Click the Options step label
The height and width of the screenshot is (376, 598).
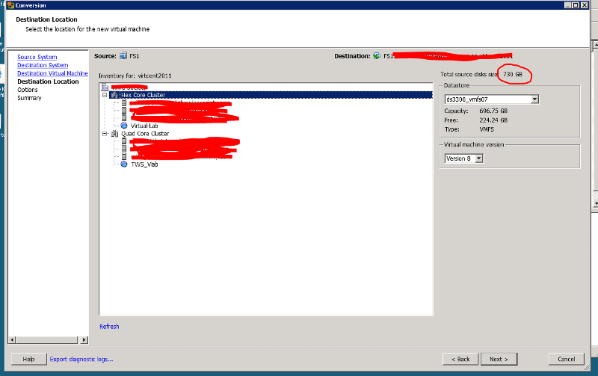tap(28, 90)
